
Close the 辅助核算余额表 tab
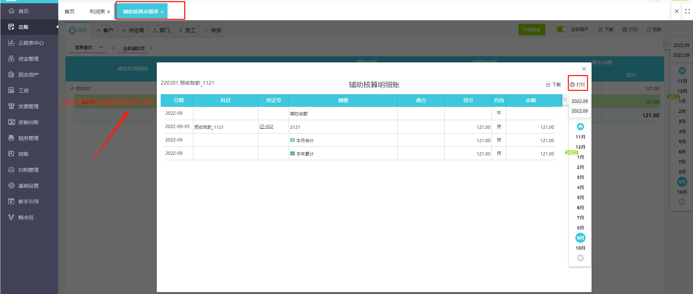tap(162, 12)
